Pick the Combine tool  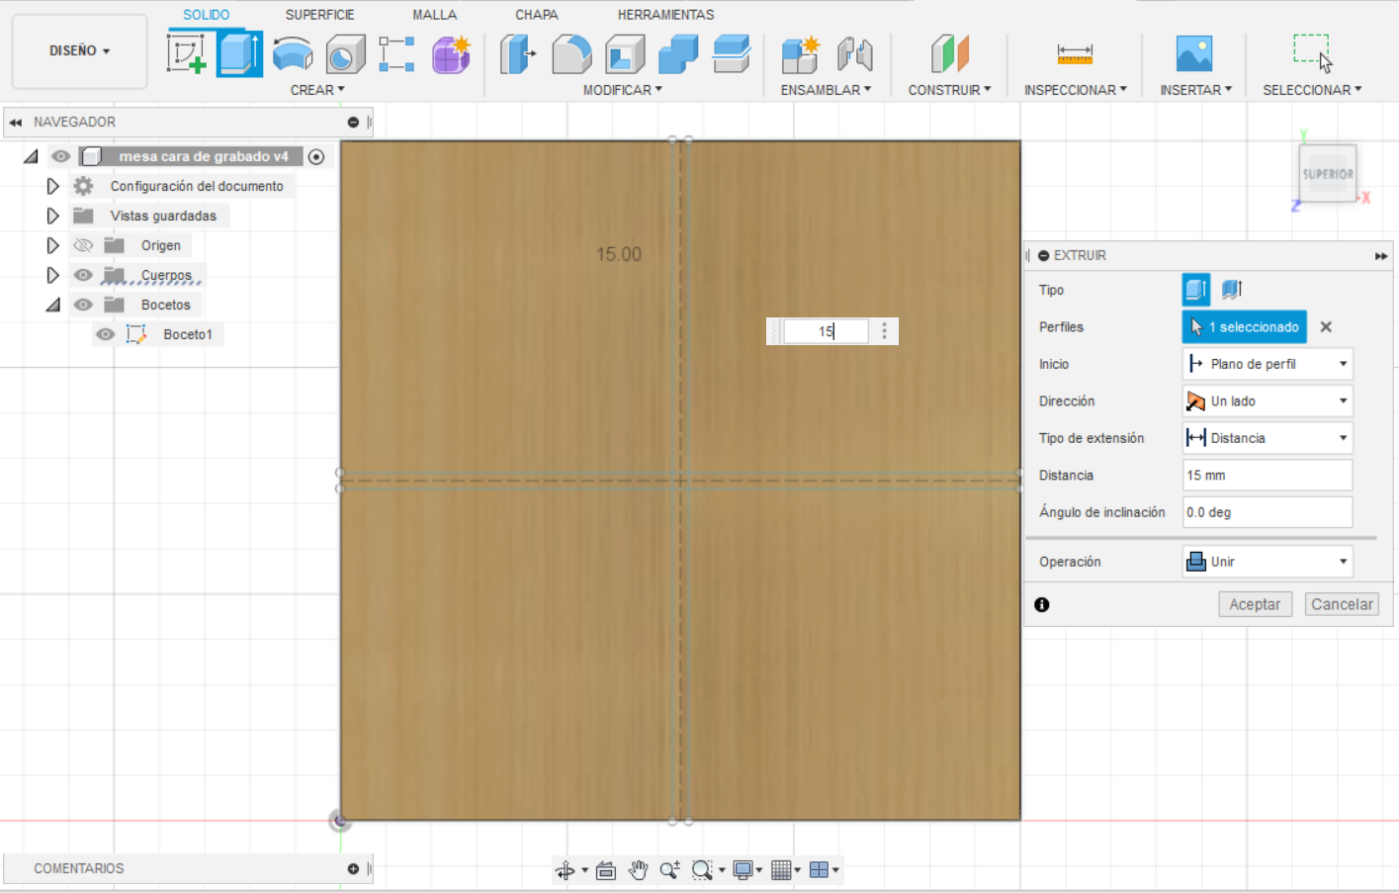678,53
